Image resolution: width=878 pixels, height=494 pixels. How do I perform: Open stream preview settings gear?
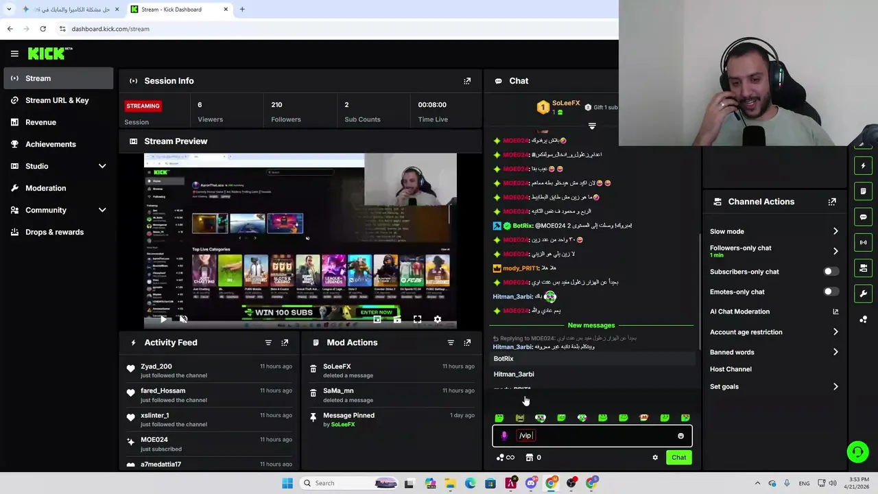[x=438, y=319]
